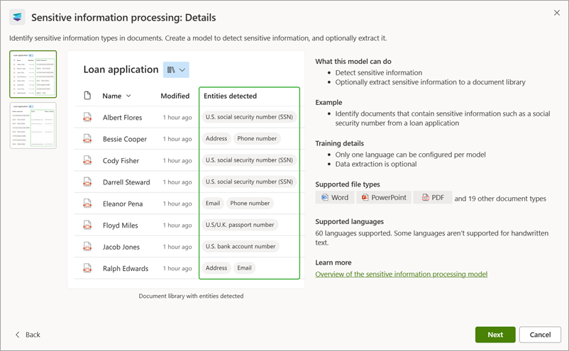Click the U.S. bank account number tag

[241, 246]
